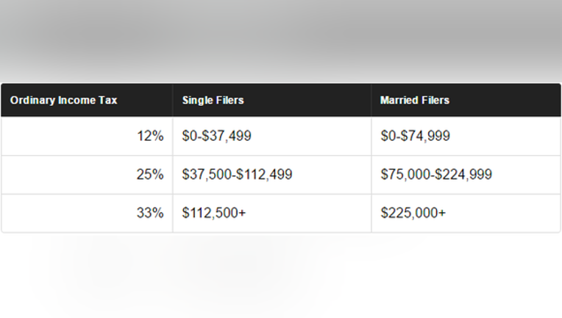Click the word Tax in header
The width and height of the screenshot is (562, 318).
tap(108, 100)
